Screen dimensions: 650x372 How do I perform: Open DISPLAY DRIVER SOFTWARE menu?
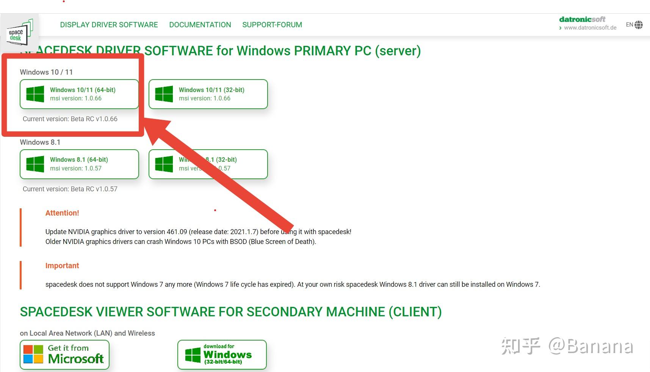click(x=109, y=25)
